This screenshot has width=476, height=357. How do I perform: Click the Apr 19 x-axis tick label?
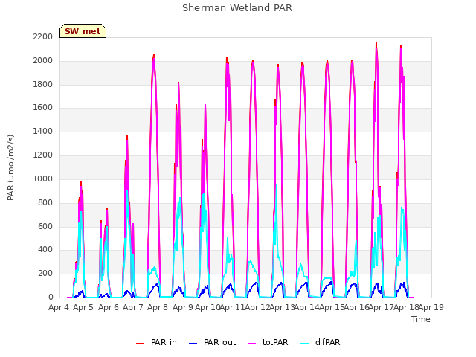pos(431,307)
